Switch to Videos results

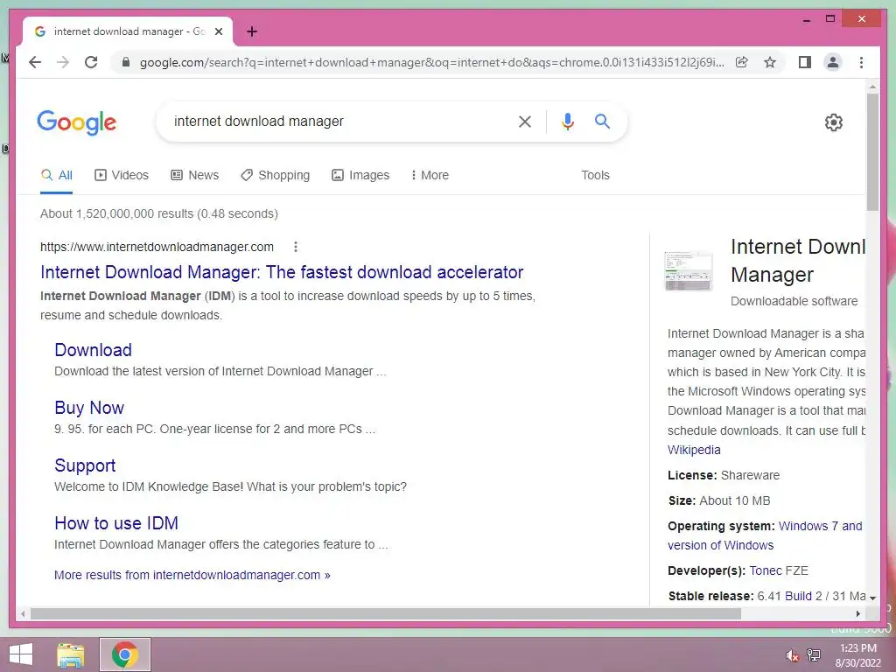tap(121, 175)
